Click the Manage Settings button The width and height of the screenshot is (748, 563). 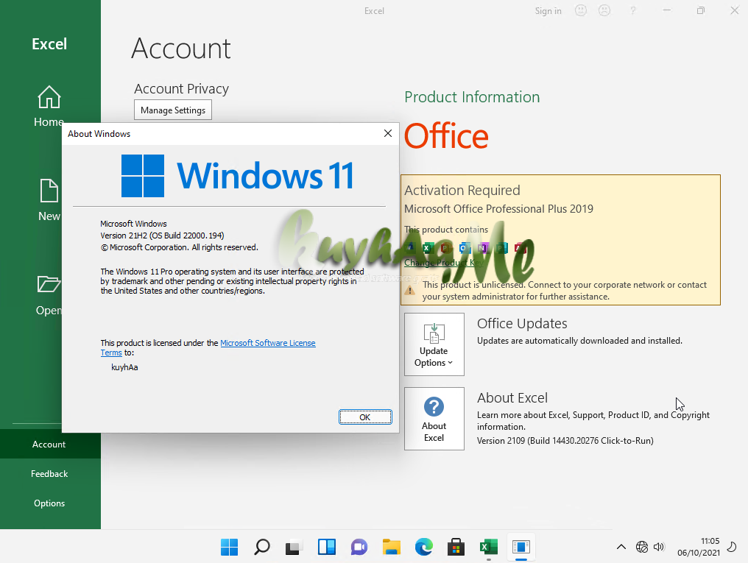point(173,110)
